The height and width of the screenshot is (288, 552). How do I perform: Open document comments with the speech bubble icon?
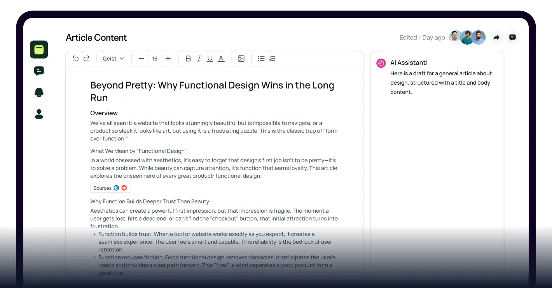[512, 37]
